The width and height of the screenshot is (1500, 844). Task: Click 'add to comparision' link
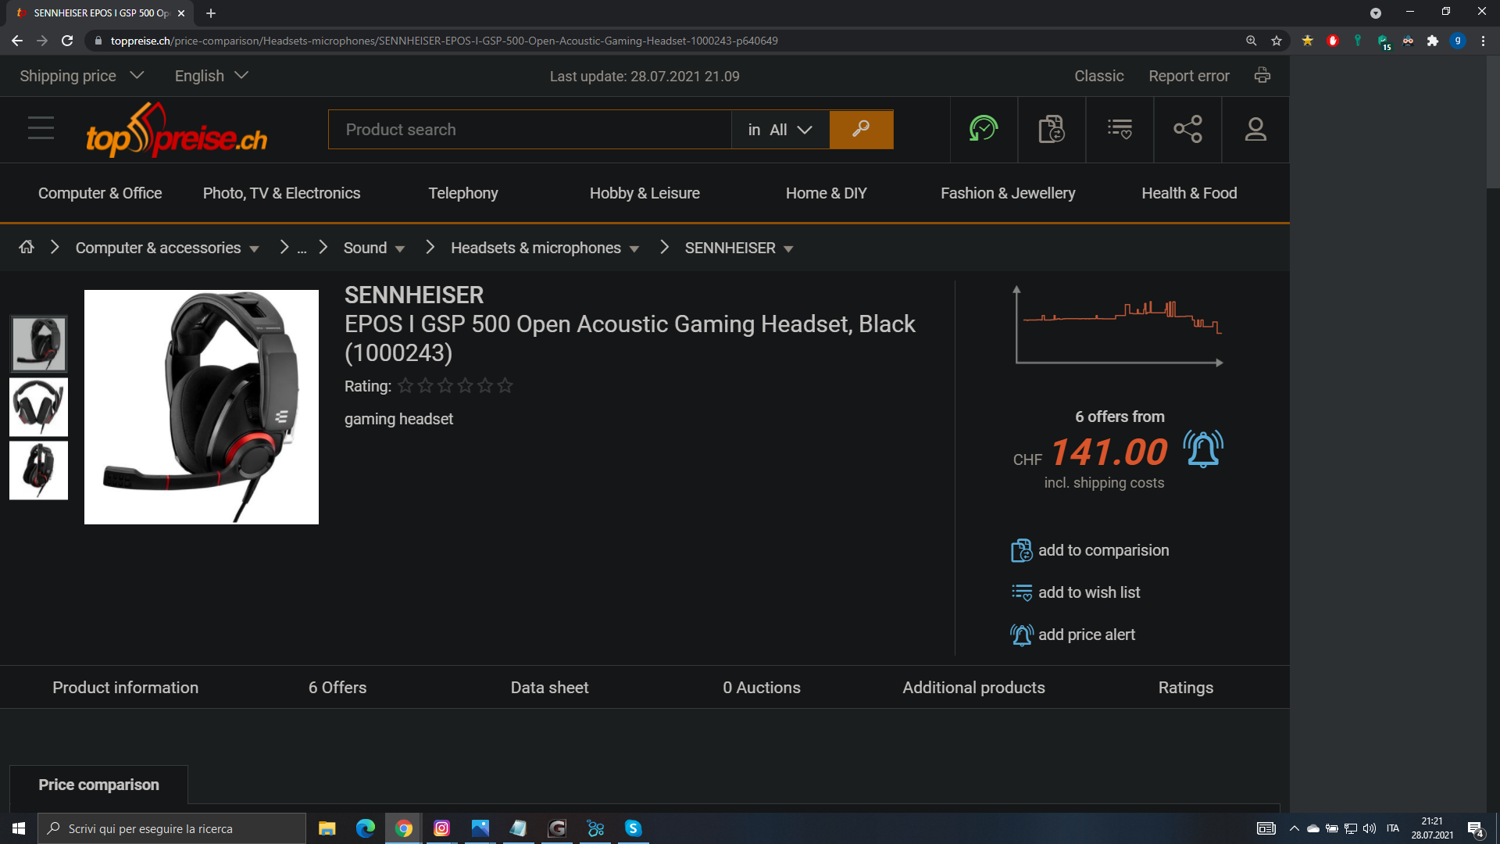point(1103,550)
